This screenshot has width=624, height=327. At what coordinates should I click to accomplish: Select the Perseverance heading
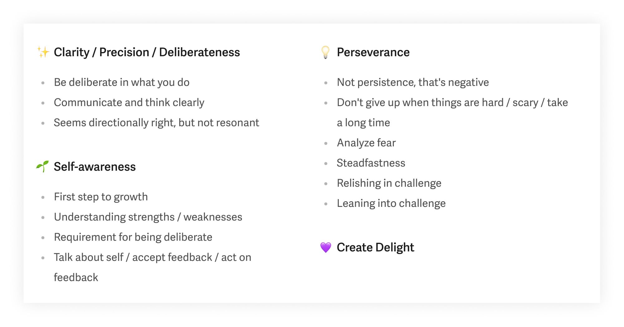pyautogui.click(x=373, y=52)
